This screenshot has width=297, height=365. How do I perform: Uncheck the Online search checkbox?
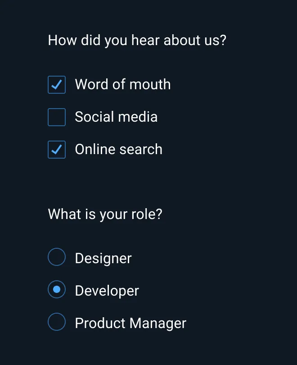[x=56, y=149]
